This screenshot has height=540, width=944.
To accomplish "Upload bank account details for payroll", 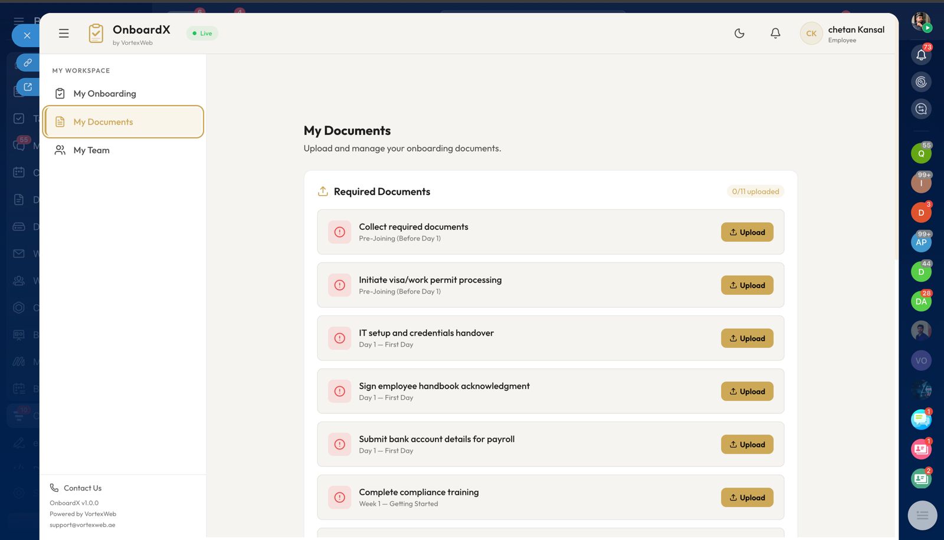I will coord(747,444).
